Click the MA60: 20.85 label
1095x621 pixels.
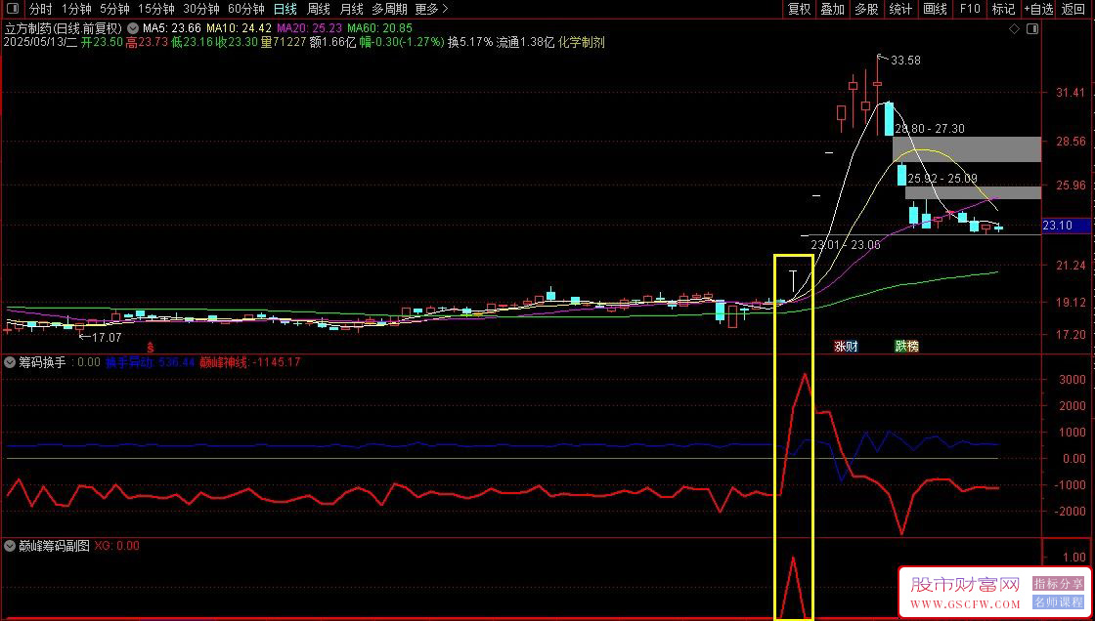click(x=380, y=28)
